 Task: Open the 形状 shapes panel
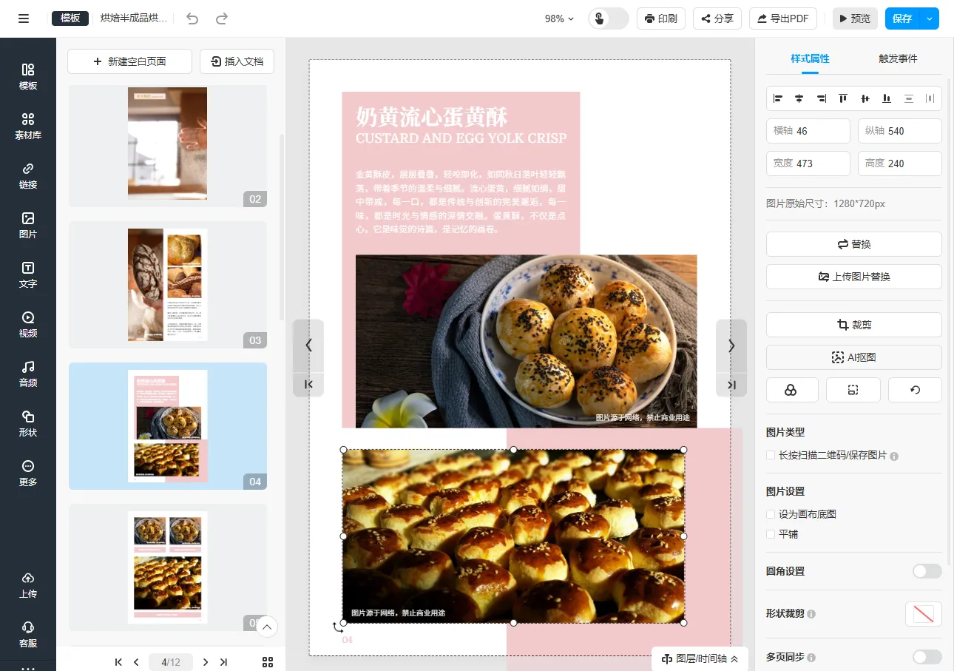point(28,424)
